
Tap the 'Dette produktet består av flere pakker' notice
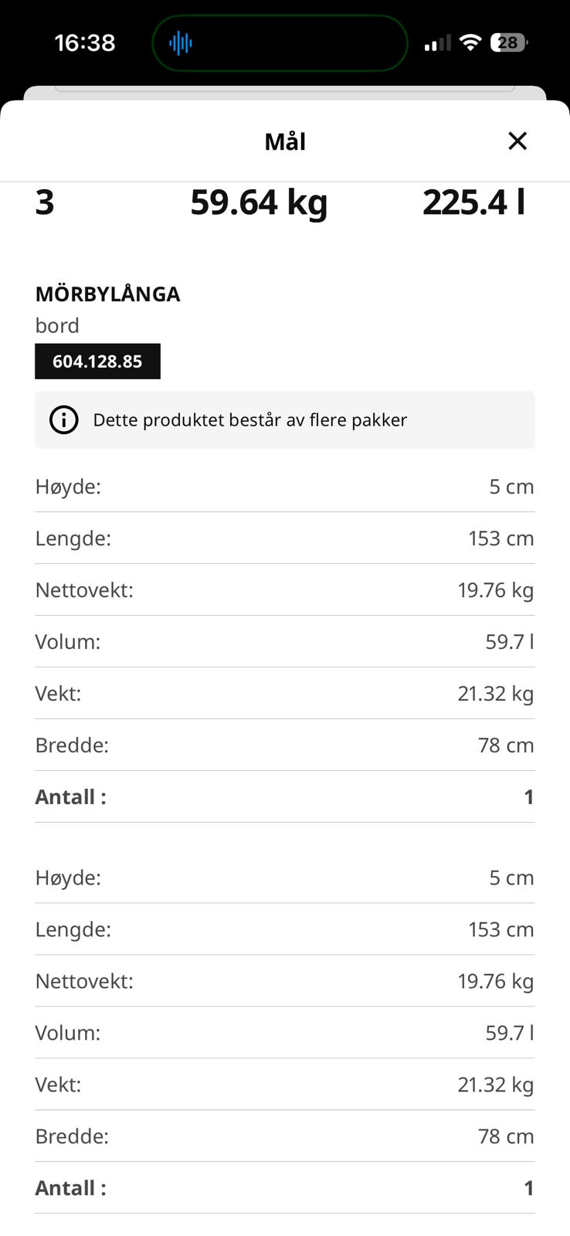(x=285, y=419)
